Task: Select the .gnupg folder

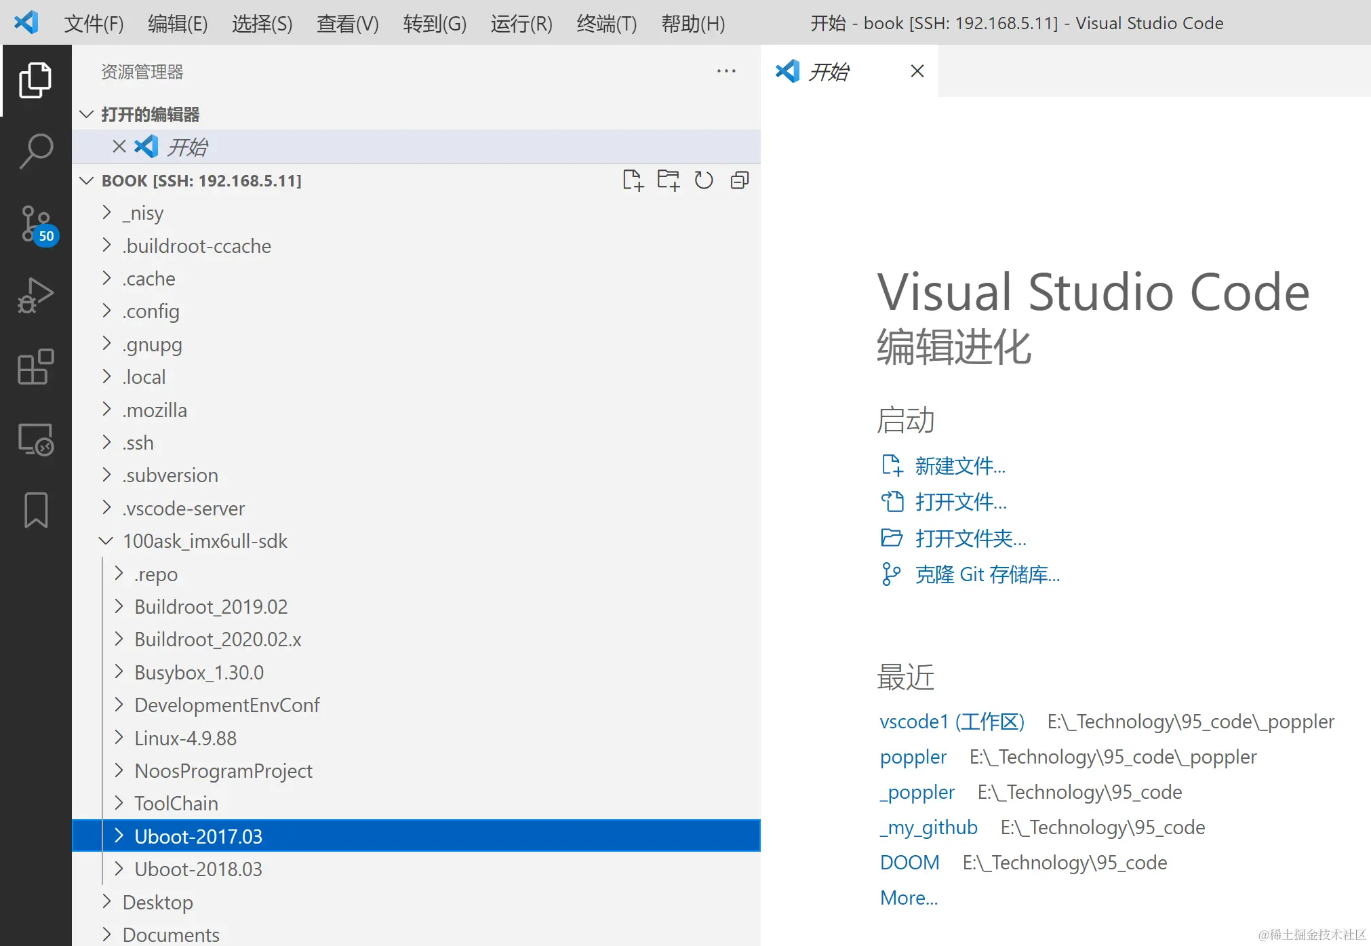Action: coord(416,344)
